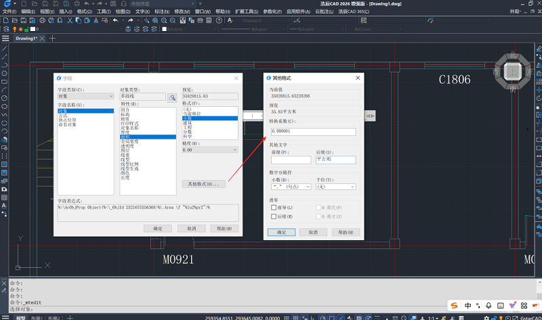This screenshot has width=542, height=320.
Task: Click the select object icon in field dialog
Action: click(x=172, y=97)
